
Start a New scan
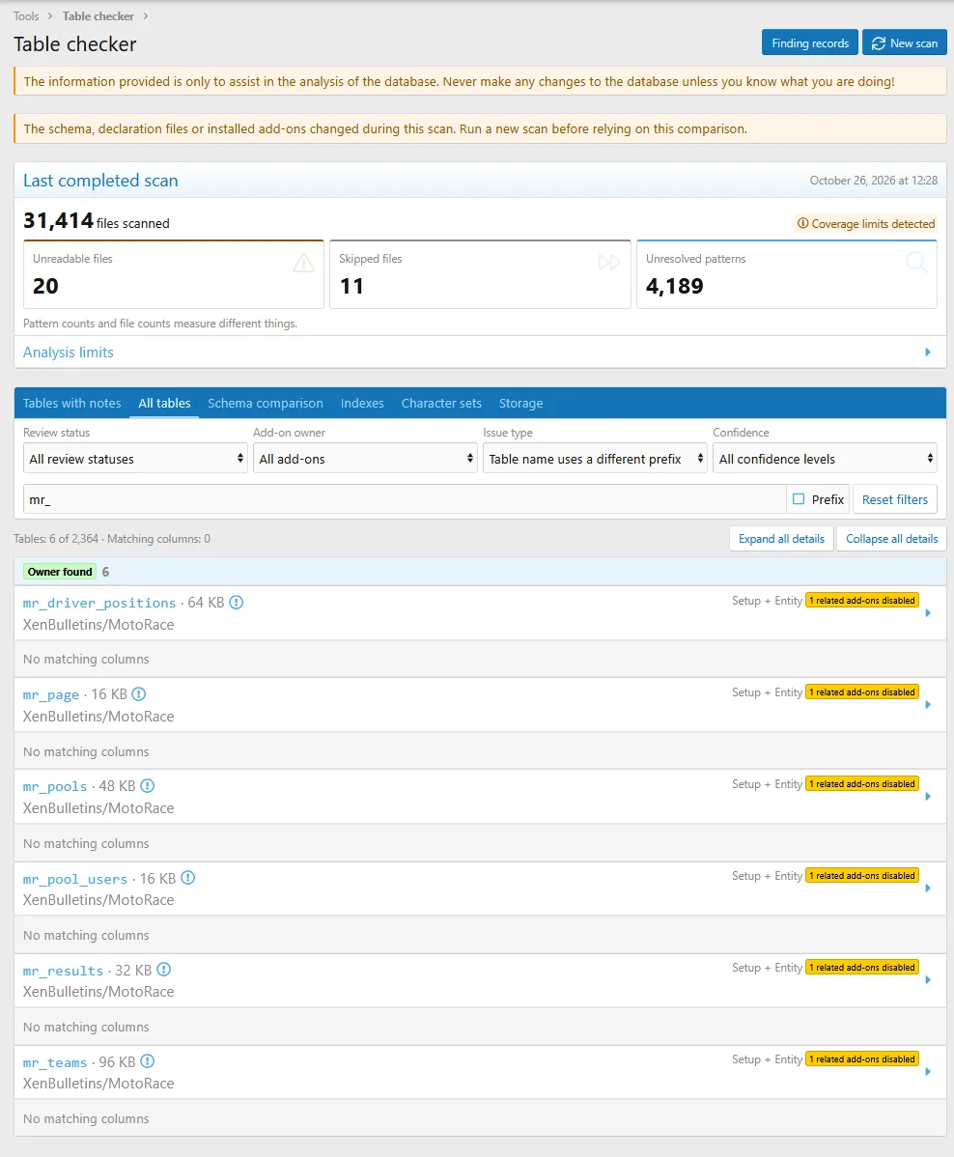[x=905, y=42]
